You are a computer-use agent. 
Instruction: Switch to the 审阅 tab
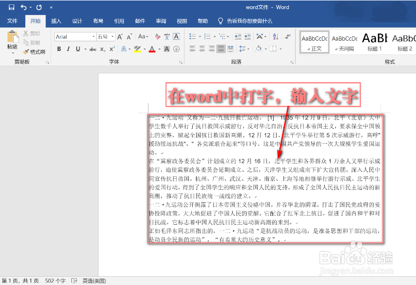click(161, 21)
